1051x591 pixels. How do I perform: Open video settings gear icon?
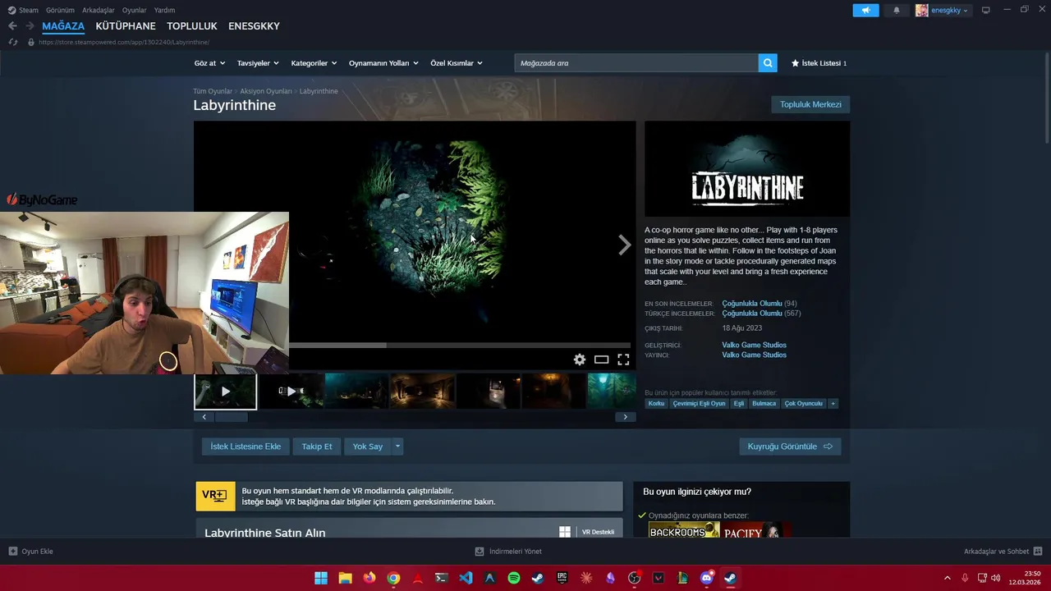coord(580,360)
